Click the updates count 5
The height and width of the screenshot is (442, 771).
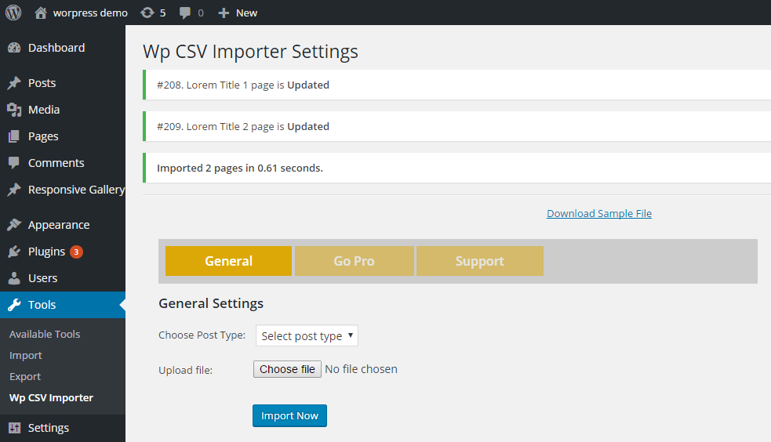(163, 13)
